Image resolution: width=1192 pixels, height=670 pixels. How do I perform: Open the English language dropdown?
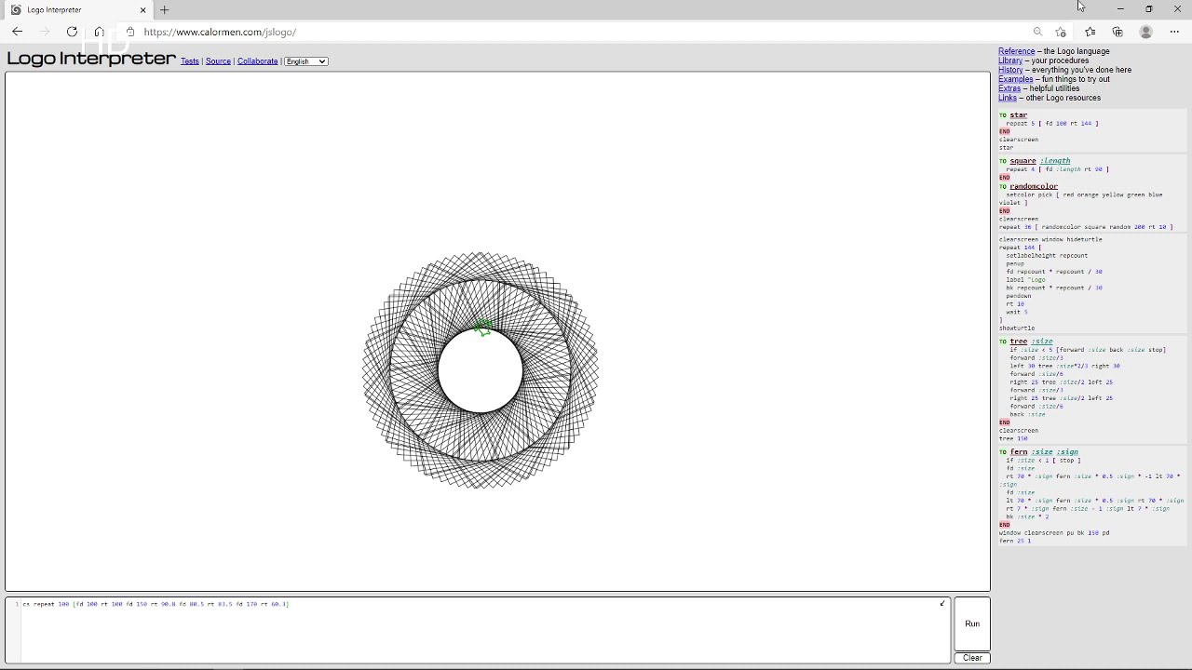pyautogui.click(x=306, y=61)
